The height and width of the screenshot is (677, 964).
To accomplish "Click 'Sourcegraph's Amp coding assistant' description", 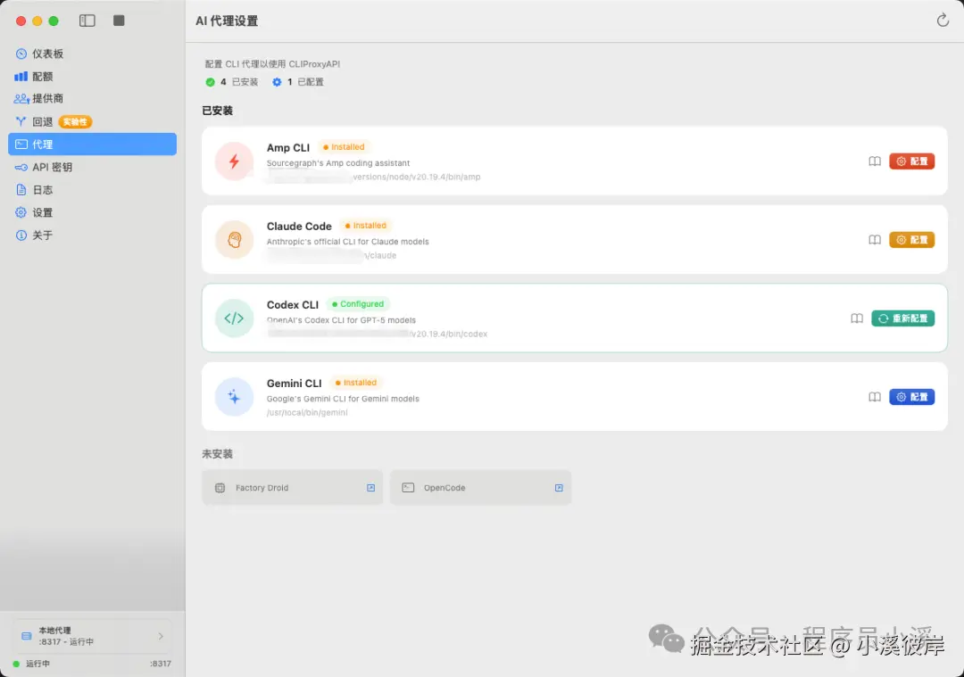I will [338, 163].
